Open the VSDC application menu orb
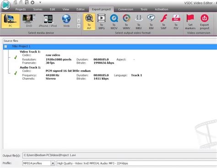This screenshot has width=217, height=168. pyautogui.click(x=6, y=5)
